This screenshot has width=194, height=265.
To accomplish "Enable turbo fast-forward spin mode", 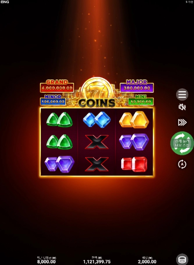I will [x=182, y=122].
